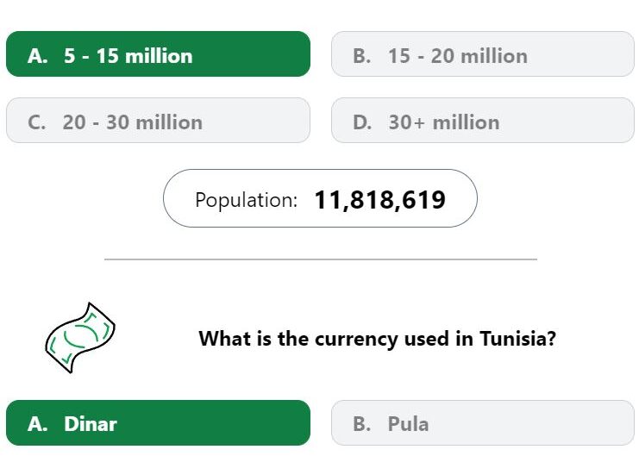Select Pula as the currency answer
639x462 pixels.
coord(483,423)
